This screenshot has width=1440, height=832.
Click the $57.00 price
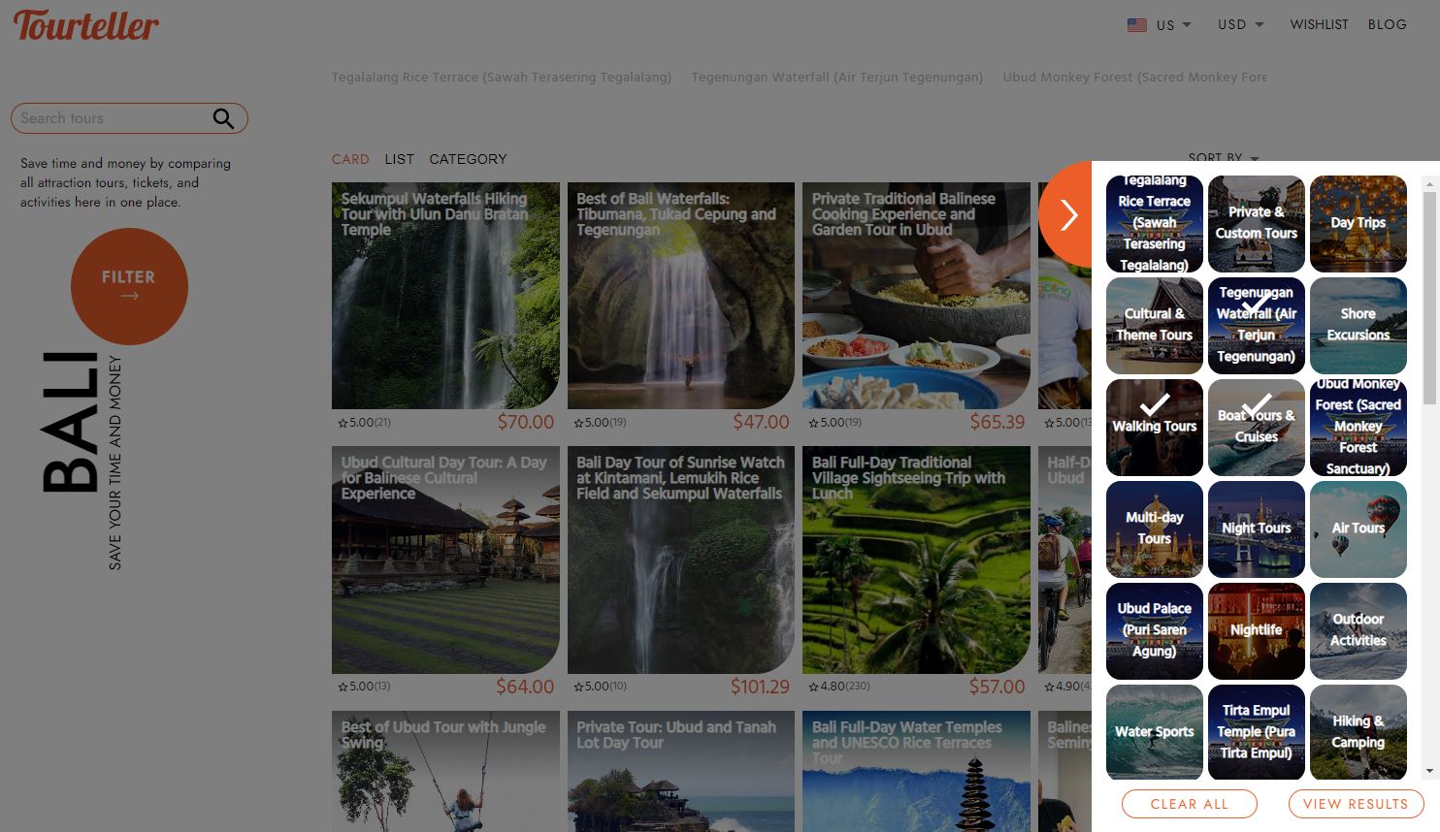pos(997,687)
